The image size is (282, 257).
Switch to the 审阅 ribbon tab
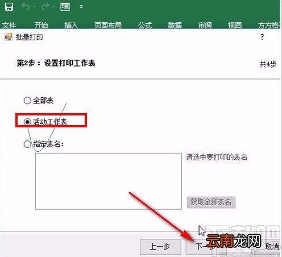tap(205, 25)
